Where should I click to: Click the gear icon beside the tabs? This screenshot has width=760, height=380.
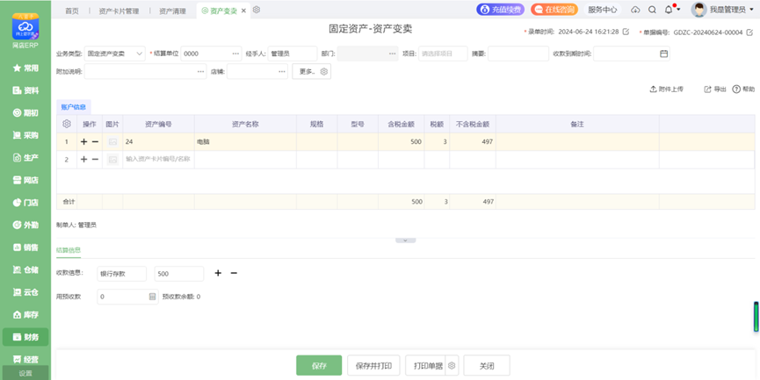257,10
